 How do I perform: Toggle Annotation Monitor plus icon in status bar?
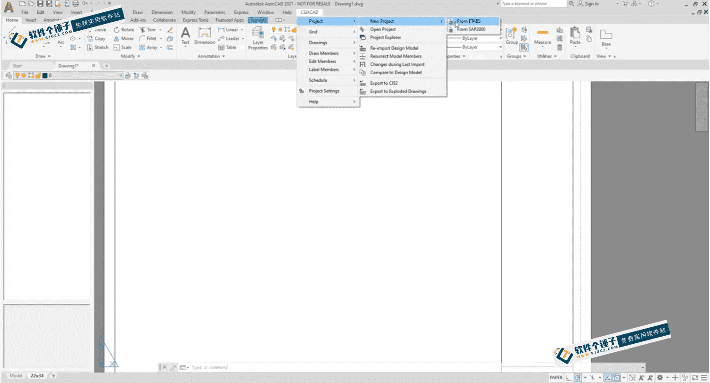point(675,378)
